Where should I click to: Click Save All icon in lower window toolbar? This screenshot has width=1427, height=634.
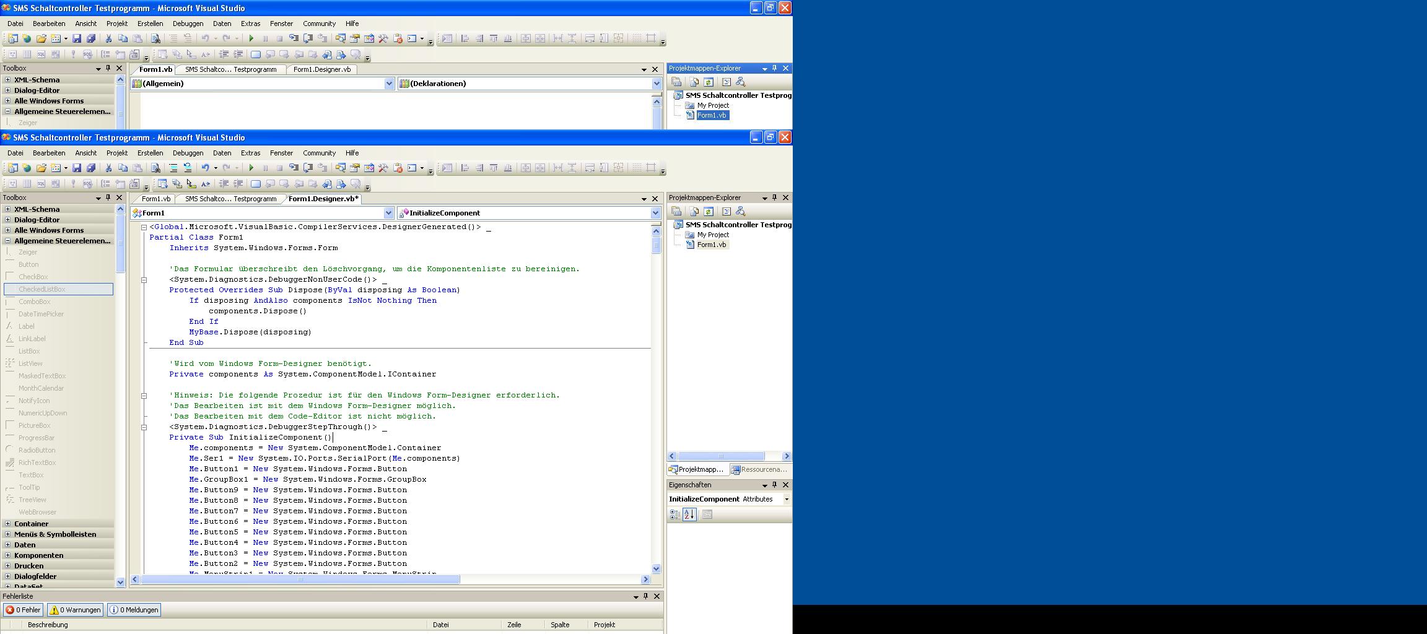click(91, 168)
